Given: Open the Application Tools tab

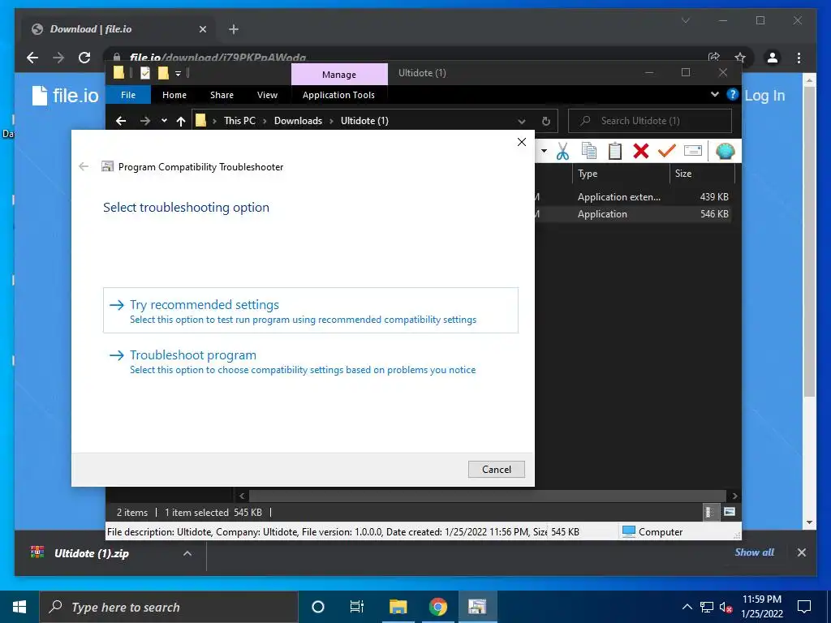Looking at the screenshot, I should pyautogui.click(x=338, y=95).
